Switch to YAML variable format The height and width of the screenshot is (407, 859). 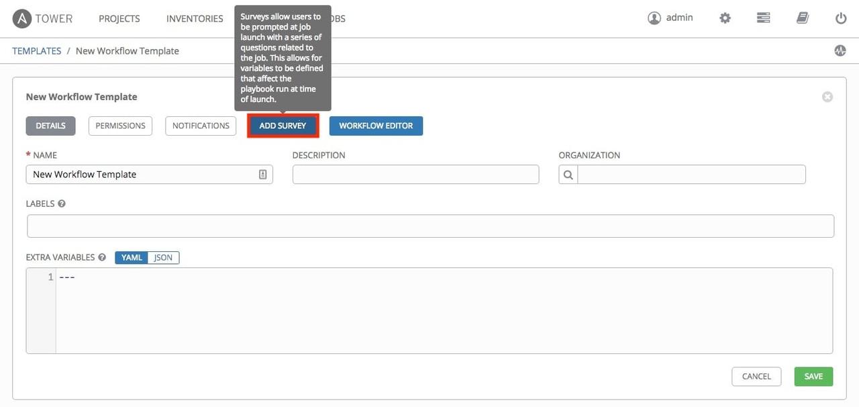(131, 257)
